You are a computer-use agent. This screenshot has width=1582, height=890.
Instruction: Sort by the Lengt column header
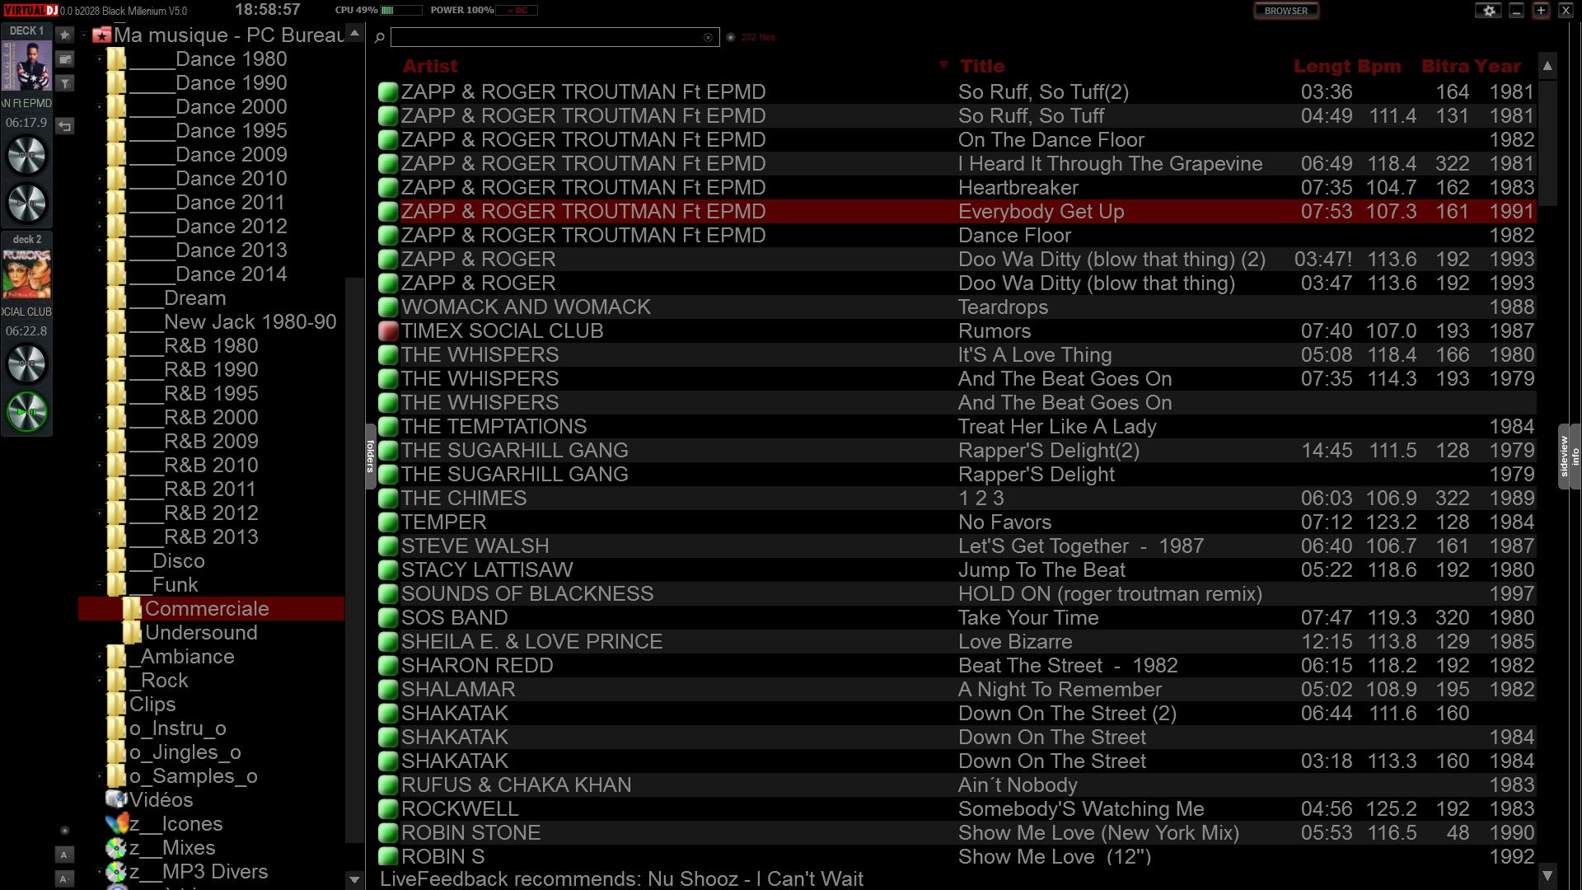(1322, 66)
